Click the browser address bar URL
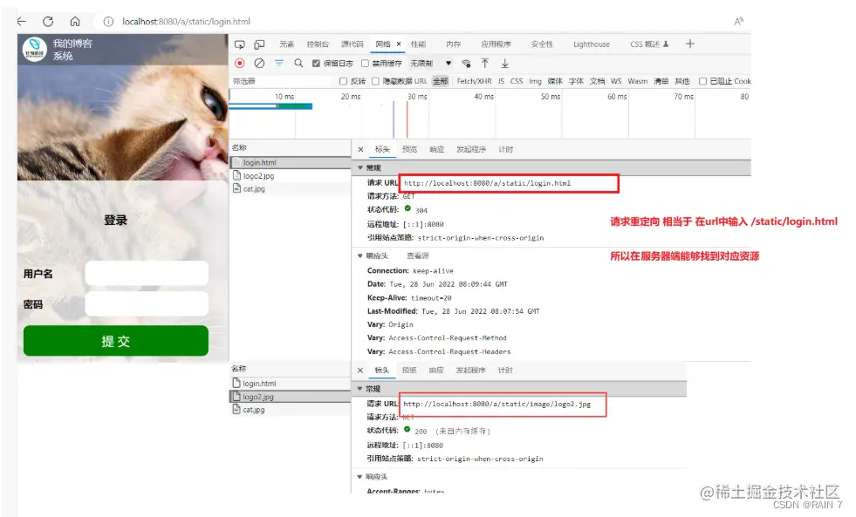 (x=186, y=22)
